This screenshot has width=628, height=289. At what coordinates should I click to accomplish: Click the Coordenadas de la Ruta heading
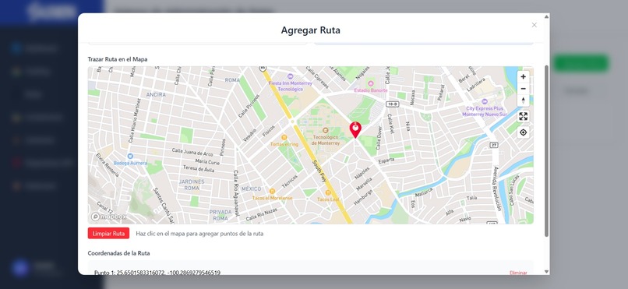(119, 253)
